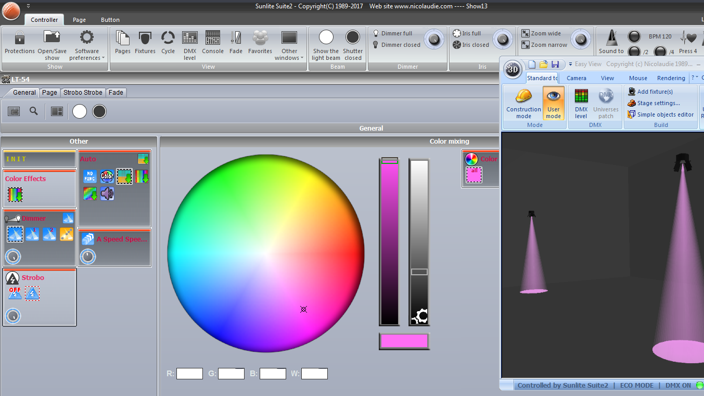The width and height of the screenshot is (704, 396).
Task: Open the Easy View 3D application button
Action: click(x=513, y=70)
